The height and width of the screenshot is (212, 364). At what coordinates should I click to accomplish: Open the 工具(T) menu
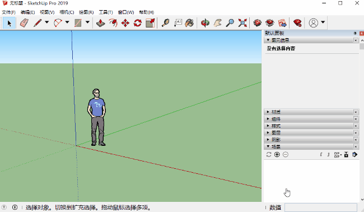click(106, 12)
